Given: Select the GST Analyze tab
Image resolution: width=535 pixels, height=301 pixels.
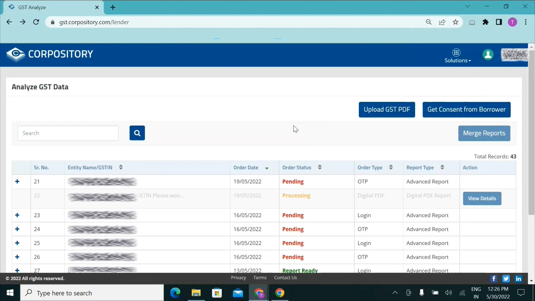Looking at the screenshot, I should point(53,8).
